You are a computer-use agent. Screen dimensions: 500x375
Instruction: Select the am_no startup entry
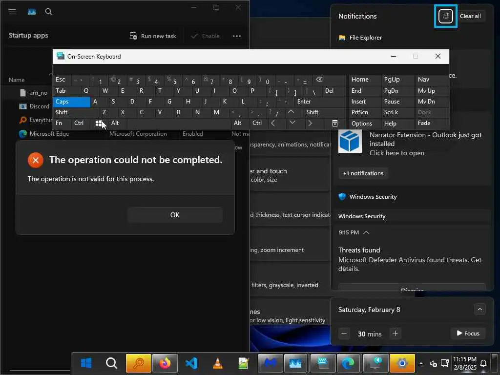pos(34,92)
